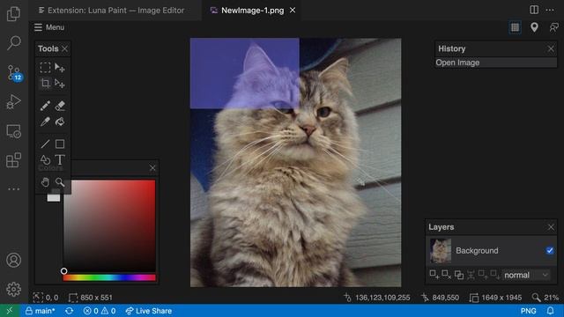
Task: Close the Layers panel
Action: click(x=551, y=227)
